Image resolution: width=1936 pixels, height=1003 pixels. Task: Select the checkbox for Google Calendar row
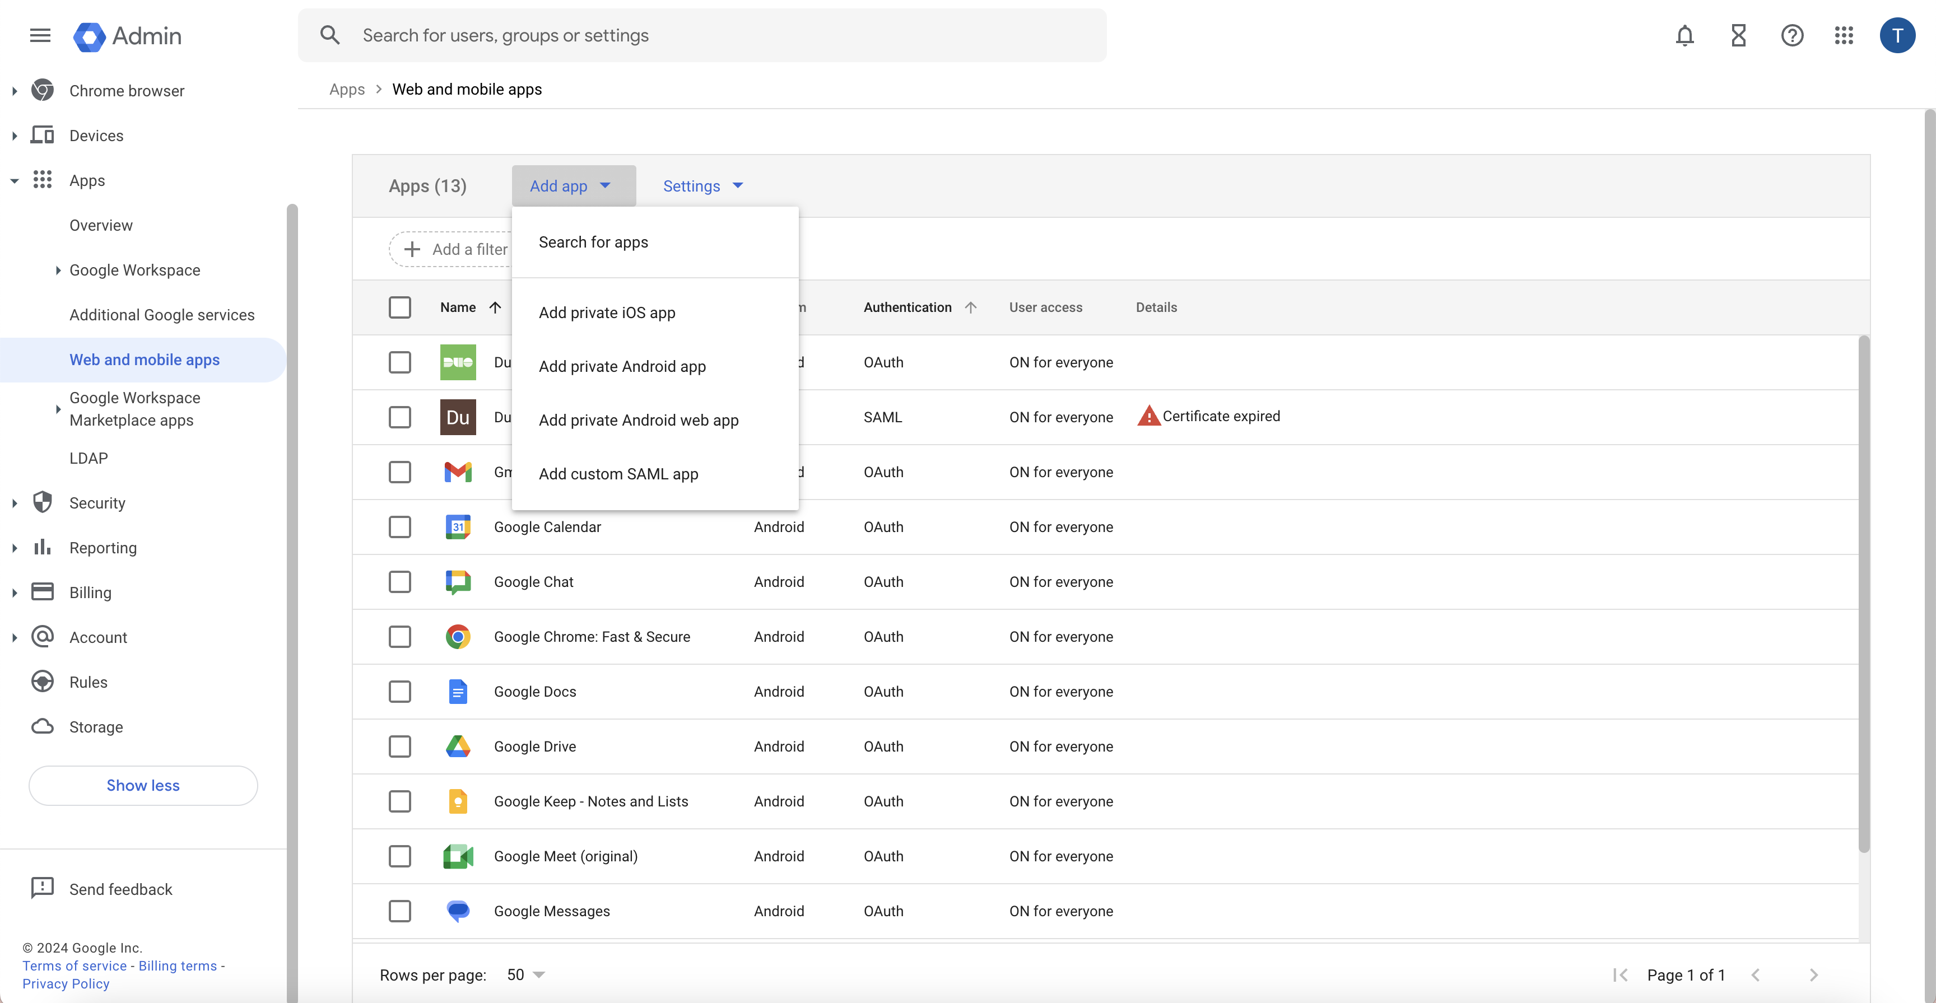(400, 526)
